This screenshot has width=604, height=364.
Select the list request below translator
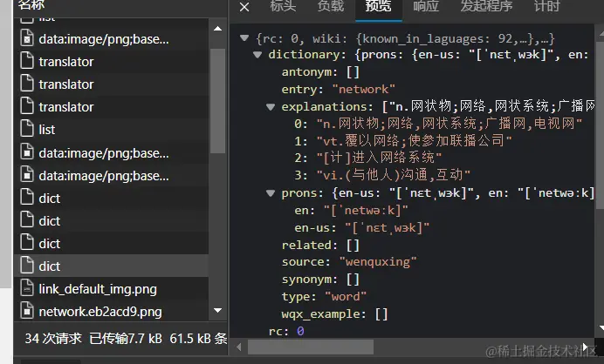(112, 130)
